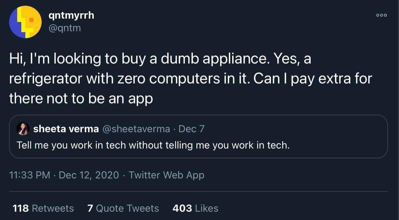Open the three-dot more options menu
399x220 pixels.
pyautogui.click(x=381, y=15)
